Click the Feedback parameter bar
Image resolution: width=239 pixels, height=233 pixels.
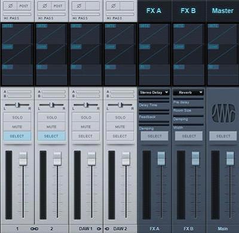[154, 112]
